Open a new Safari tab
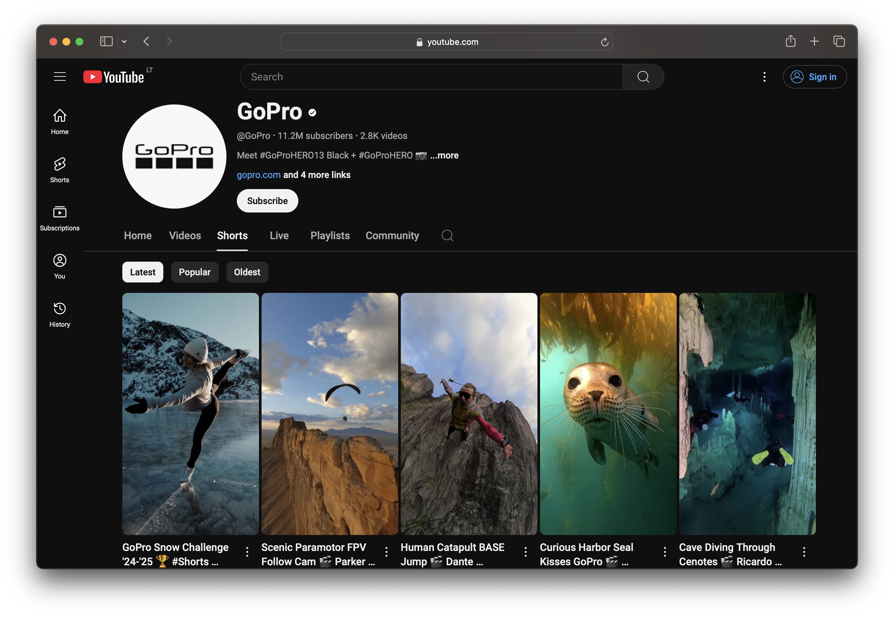The width and height of the screenshot is (894, 617). [814, 41]
